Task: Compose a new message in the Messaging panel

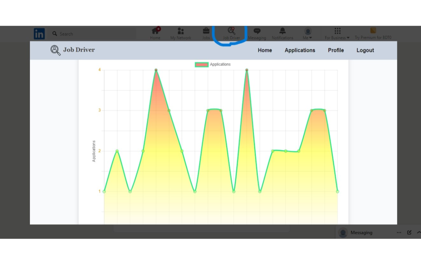Action: point(409,232)
